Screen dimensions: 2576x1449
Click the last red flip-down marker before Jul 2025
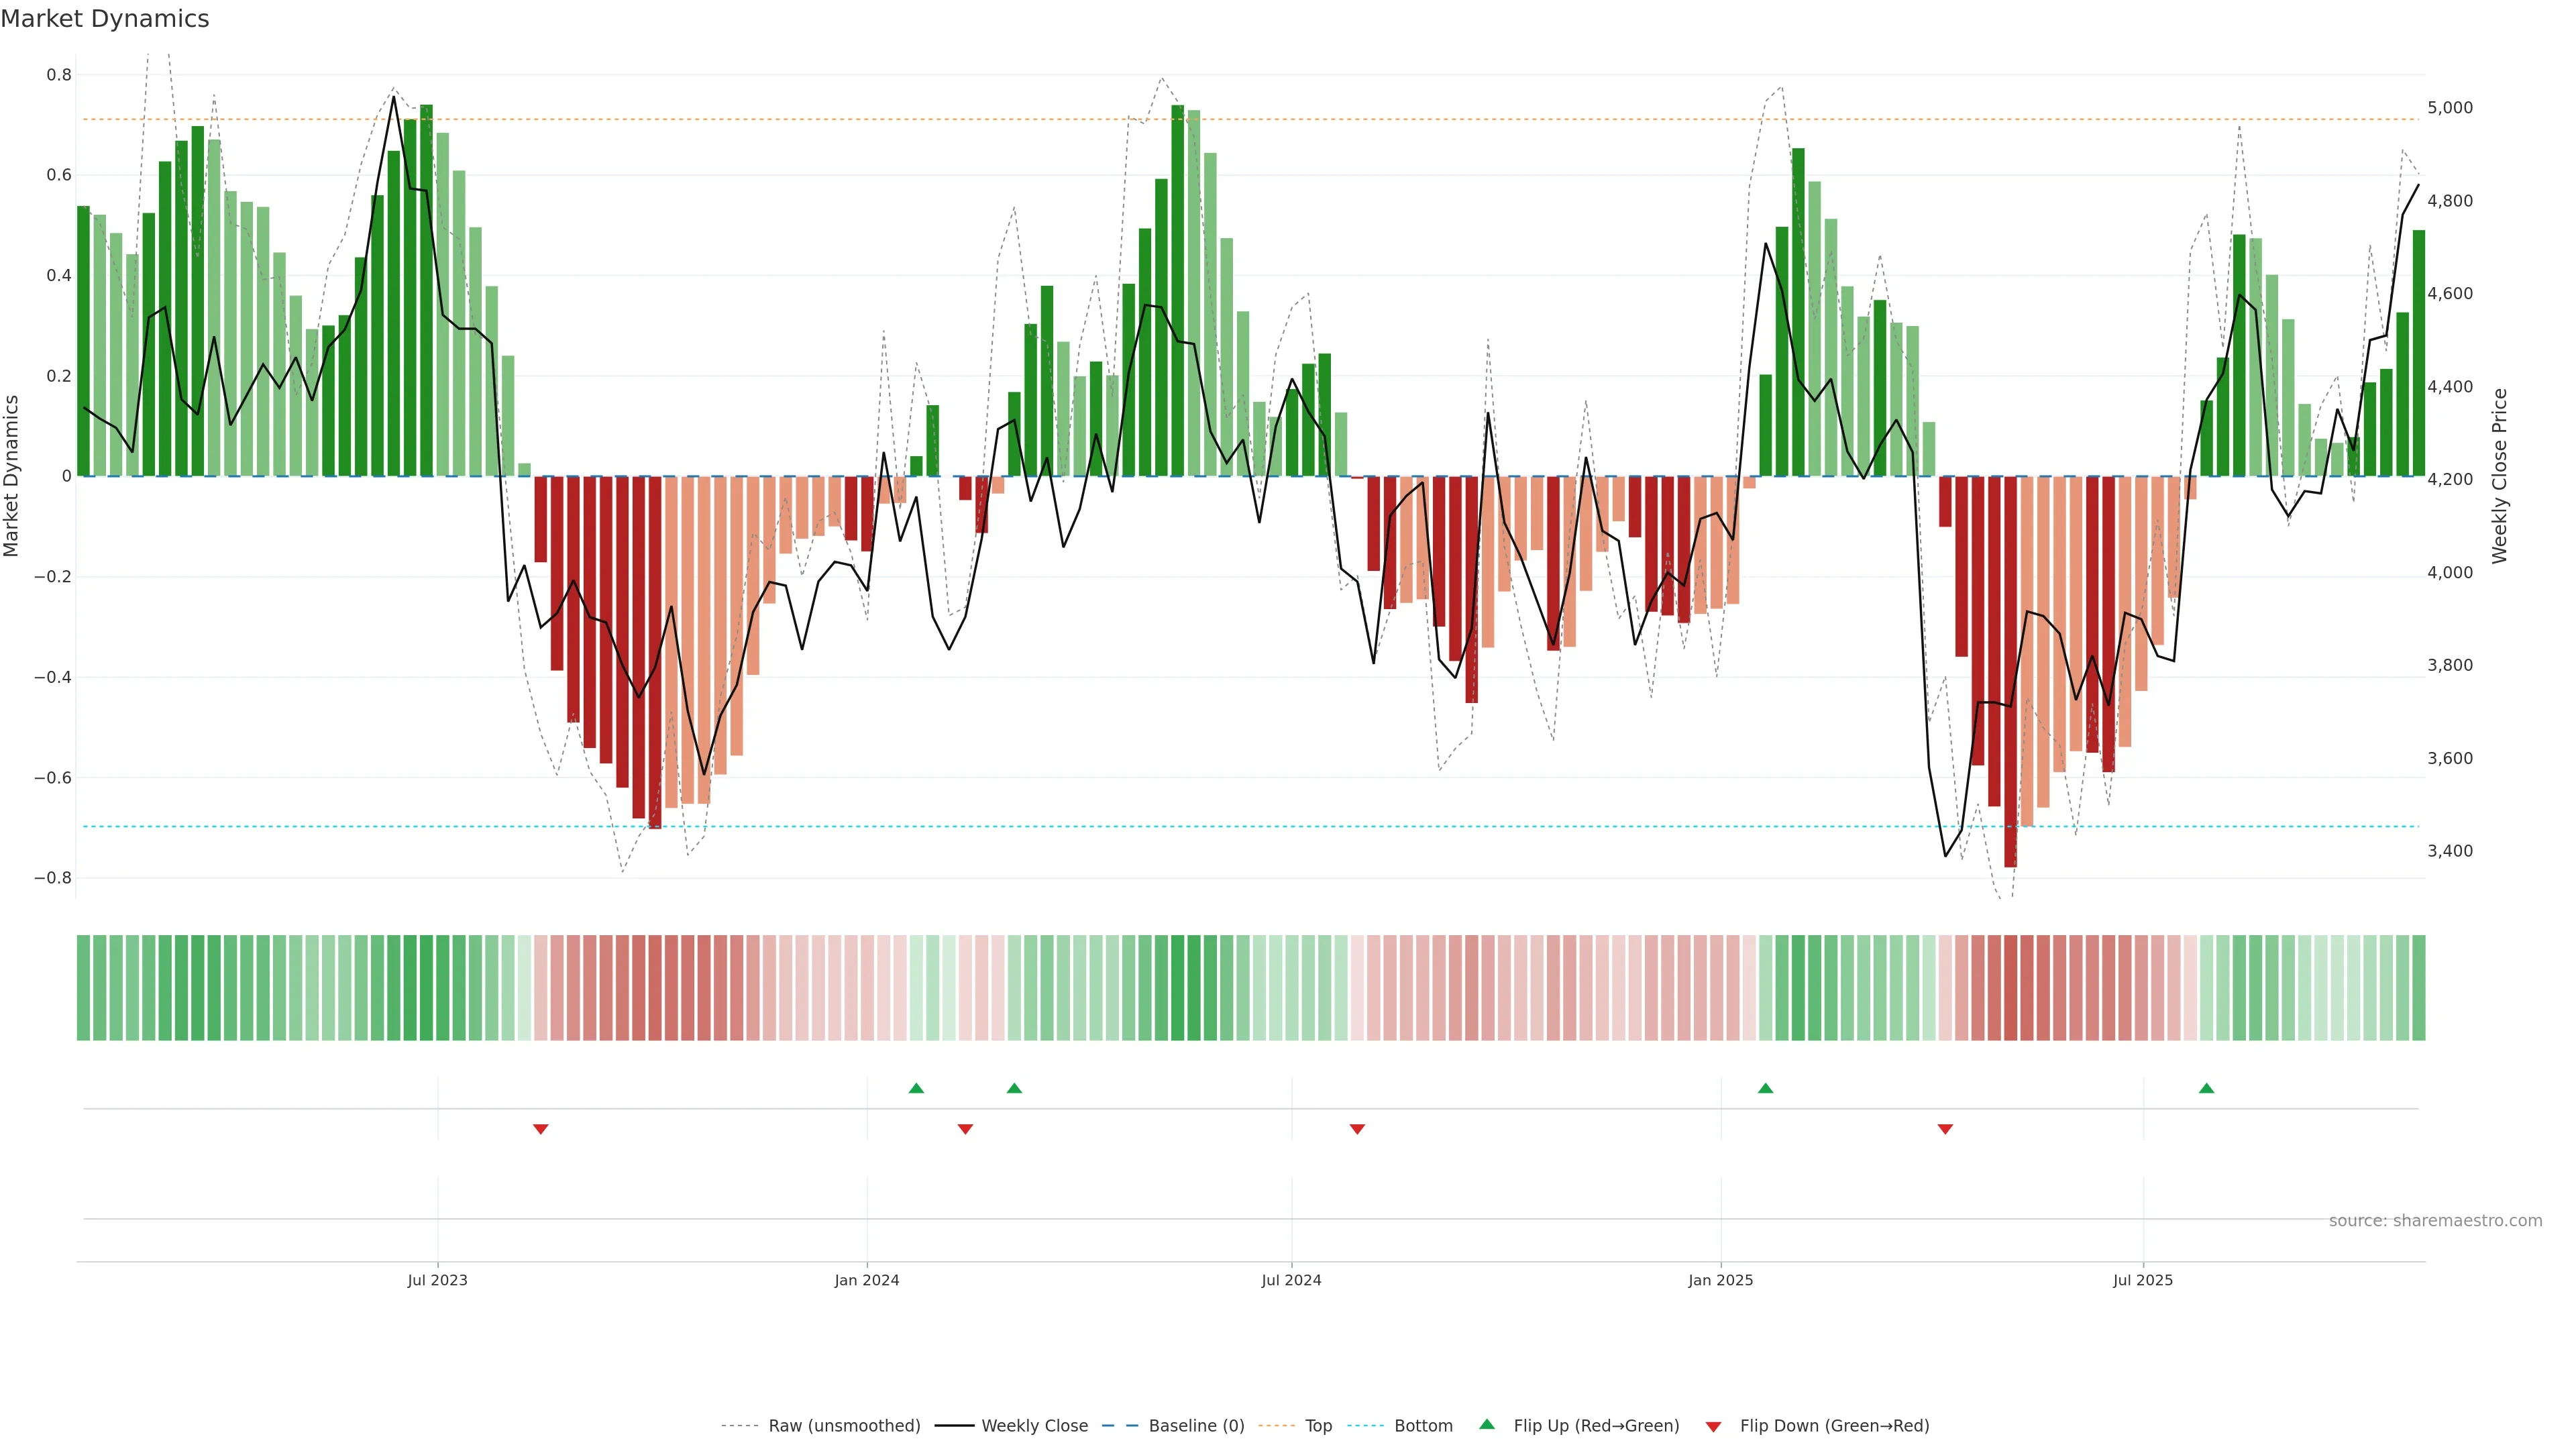(x=1945, y=1129)
